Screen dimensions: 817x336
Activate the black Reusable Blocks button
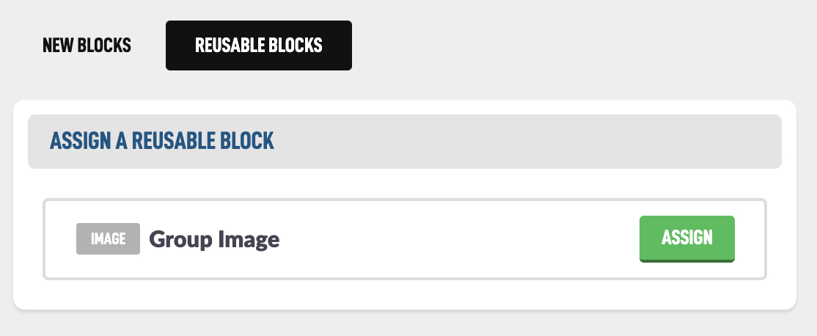tap(258, 45)
